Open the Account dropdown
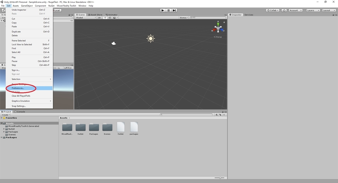Screen dimensions: 338x183 [295, 10]
